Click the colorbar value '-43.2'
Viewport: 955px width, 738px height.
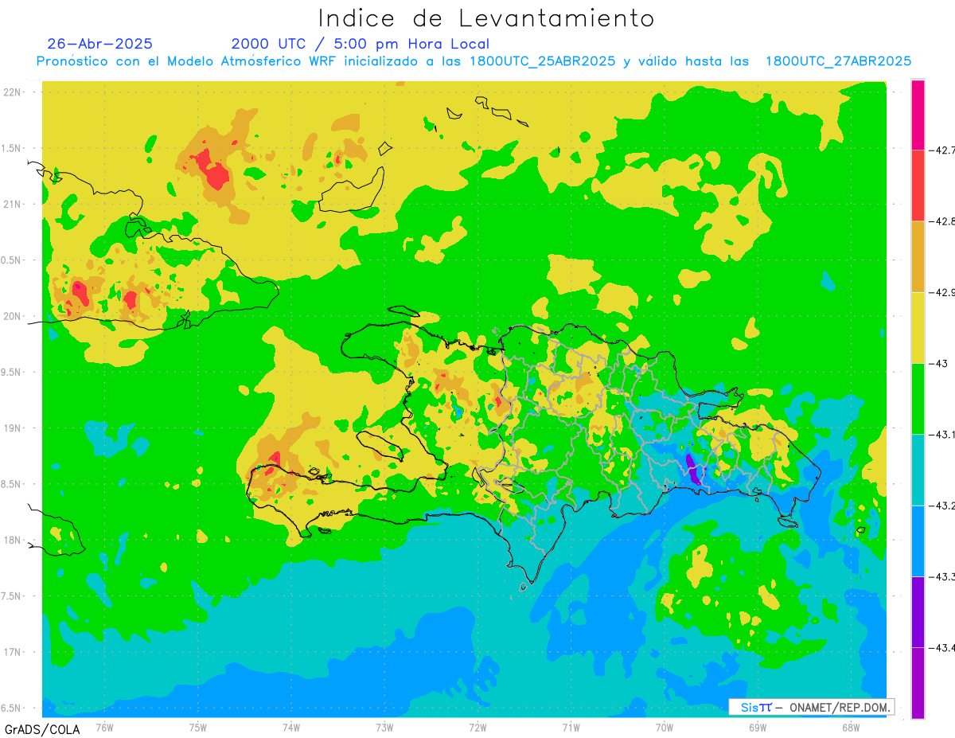tap(943, 506)
